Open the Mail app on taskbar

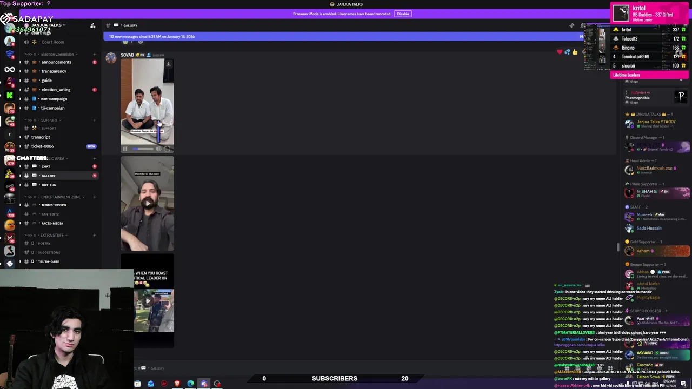pyautogui.click(x=150, y=384)
